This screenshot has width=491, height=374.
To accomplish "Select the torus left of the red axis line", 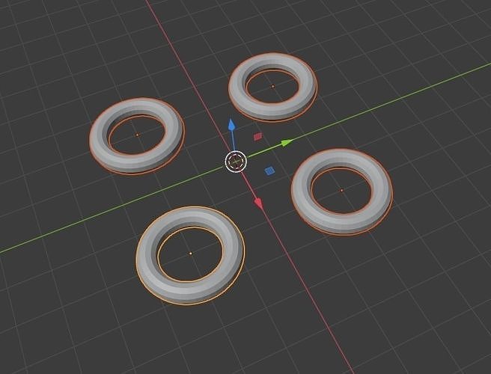I will click(x=137, y=136).
